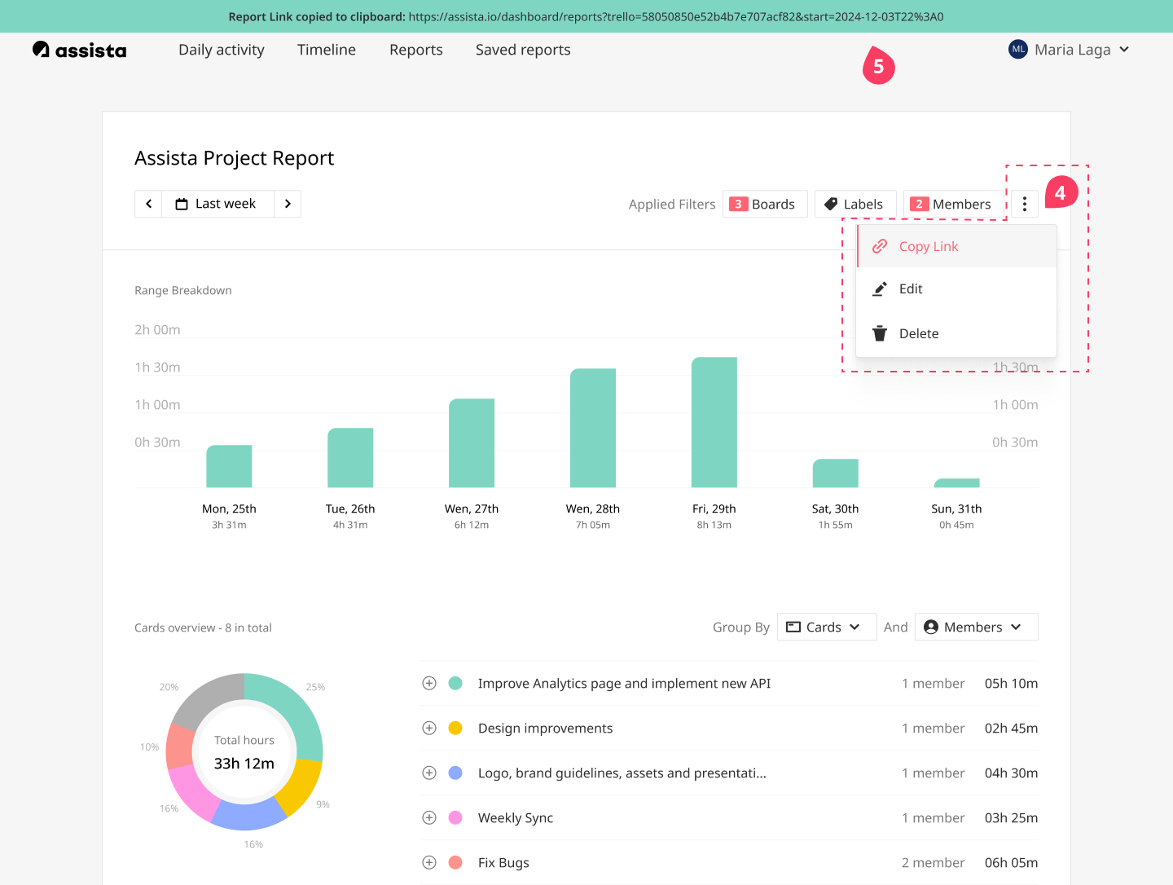Open the Boards applied filter

(x=764, y=204)
